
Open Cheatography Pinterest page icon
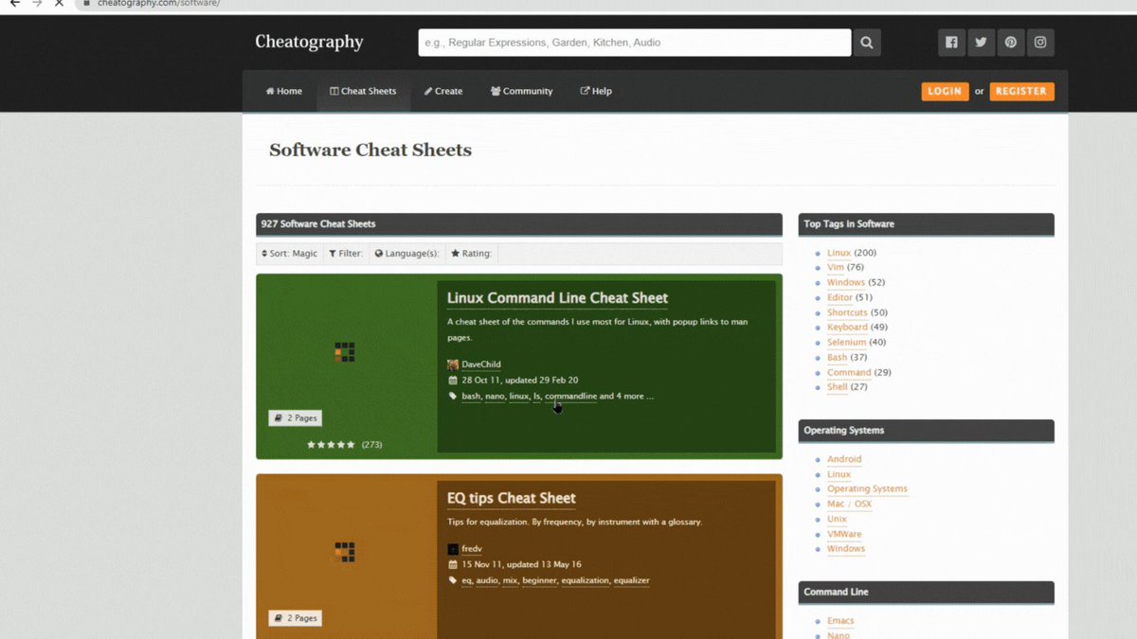click(1011, 43)
